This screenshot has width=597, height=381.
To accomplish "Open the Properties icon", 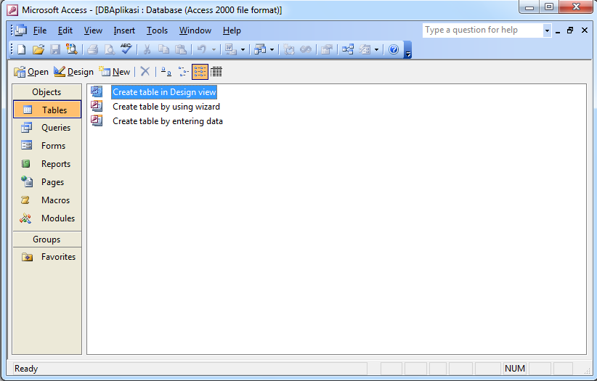I will [x=326, y=49].
